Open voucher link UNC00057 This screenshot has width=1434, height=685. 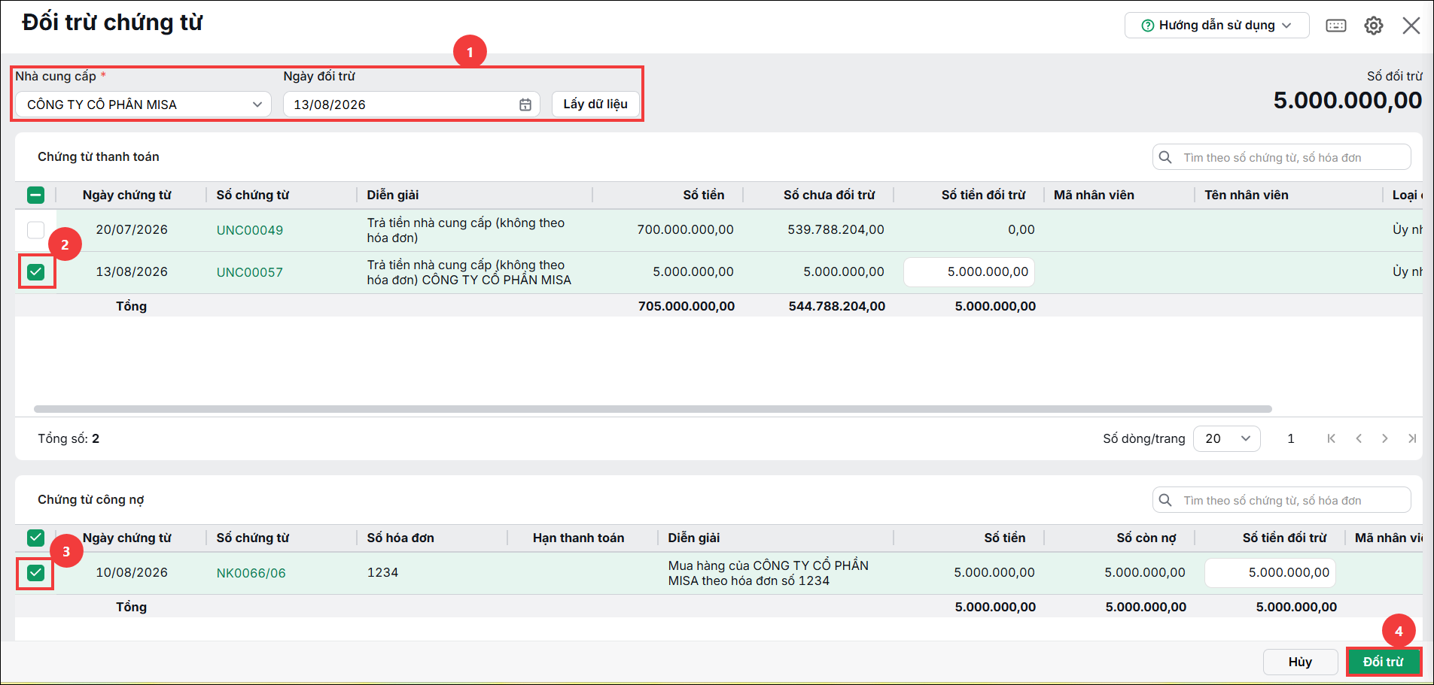[x=250, y=272]
